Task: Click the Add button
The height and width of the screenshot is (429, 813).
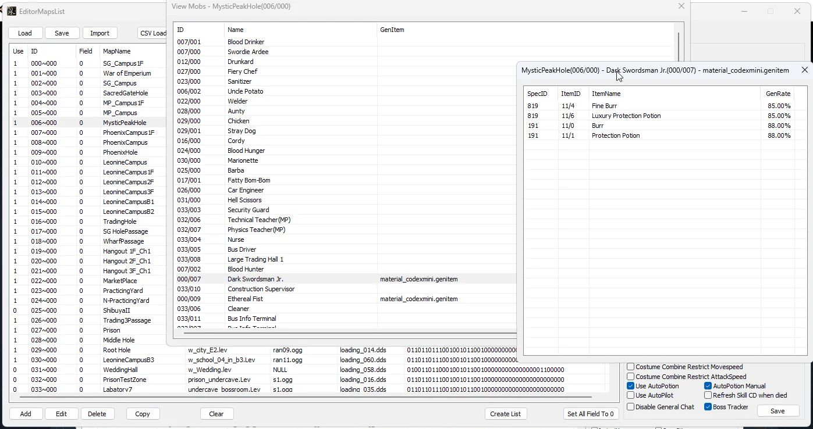Action: [26, 414]
